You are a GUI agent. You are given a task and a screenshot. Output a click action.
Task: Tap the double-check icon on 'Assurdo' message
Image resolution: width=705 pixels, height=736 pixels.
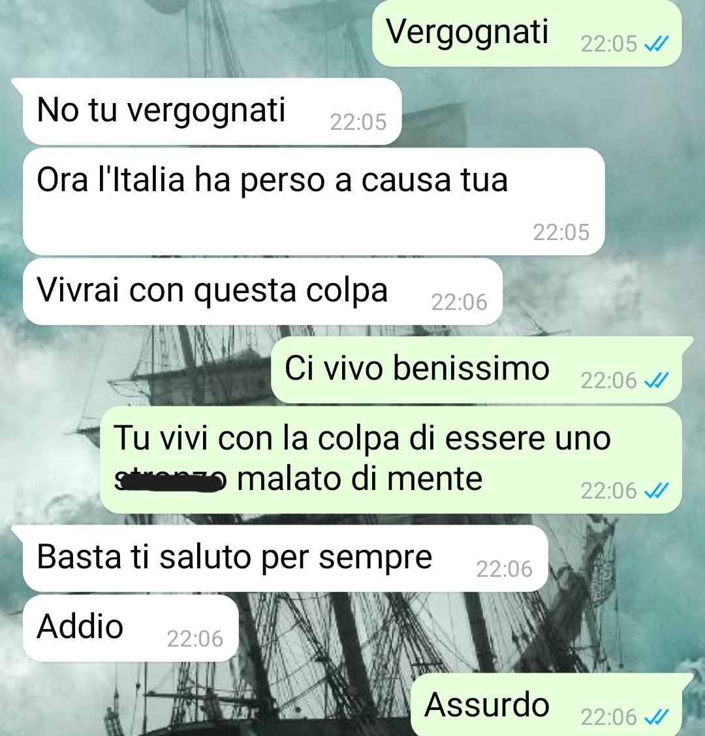(656, 717)
